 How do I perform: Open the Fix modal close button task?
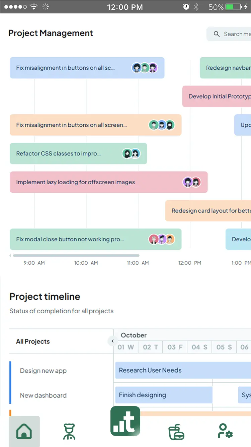[x=70, y=239]
